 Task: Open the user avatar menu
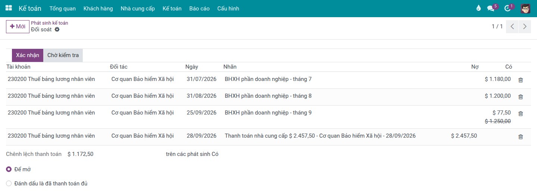(525, 8)
